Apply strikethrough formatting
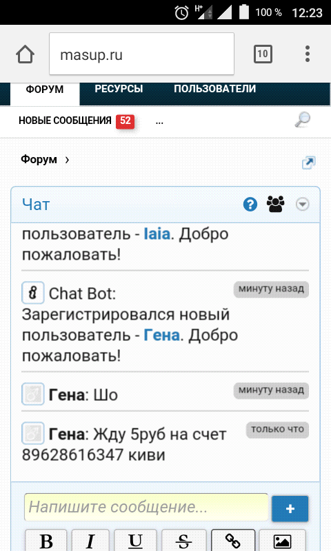This screenshot has height=551, width=331. point(183,540)
